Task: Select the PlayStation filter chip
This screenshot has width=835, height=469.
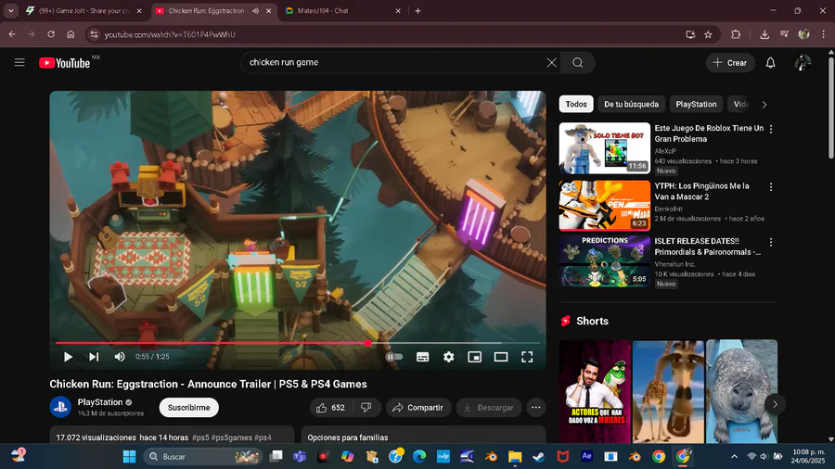Action: pos(696,104)
